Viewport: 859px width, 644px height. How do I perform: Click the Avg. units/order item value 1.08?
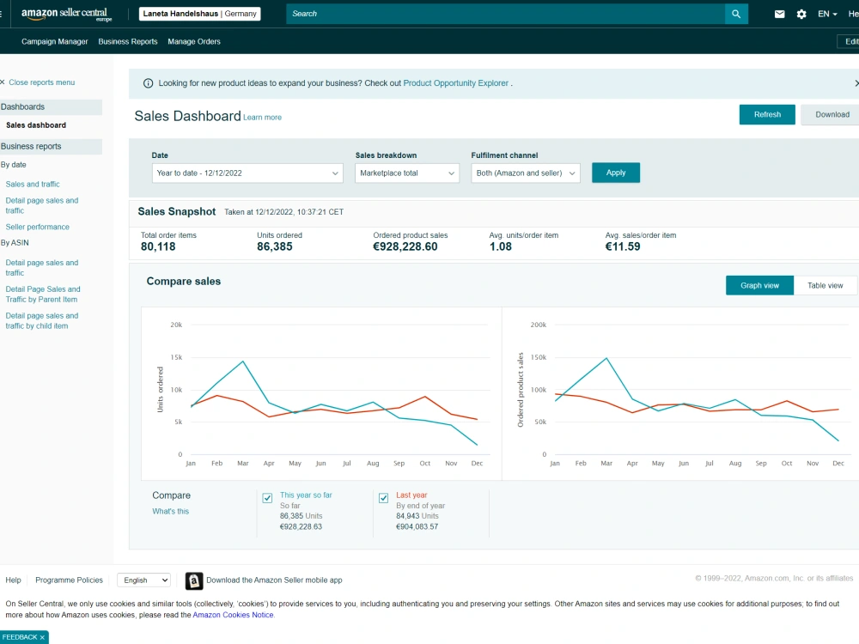[x=500, y=246]
